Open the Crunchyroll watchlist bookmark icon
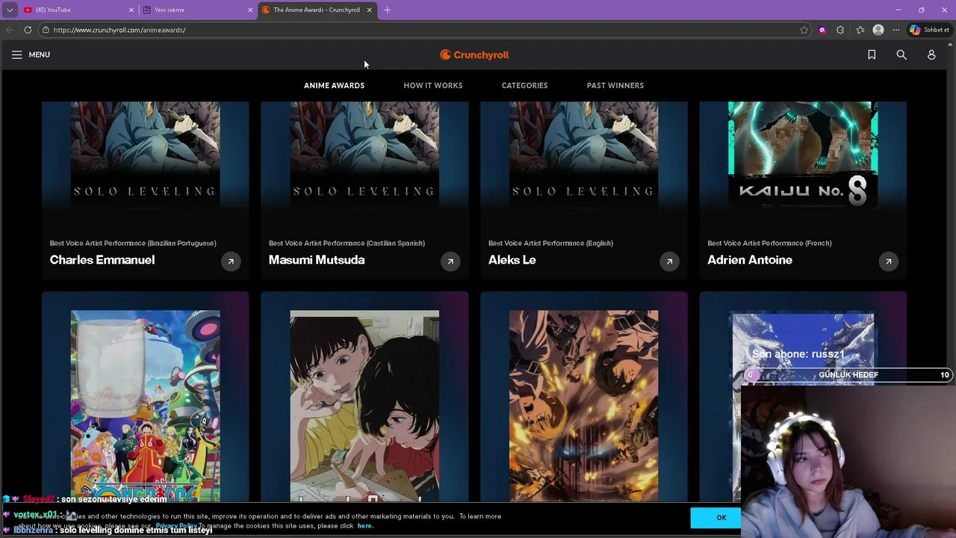Viewport: 956px width, 538px height. pos(872,55)
